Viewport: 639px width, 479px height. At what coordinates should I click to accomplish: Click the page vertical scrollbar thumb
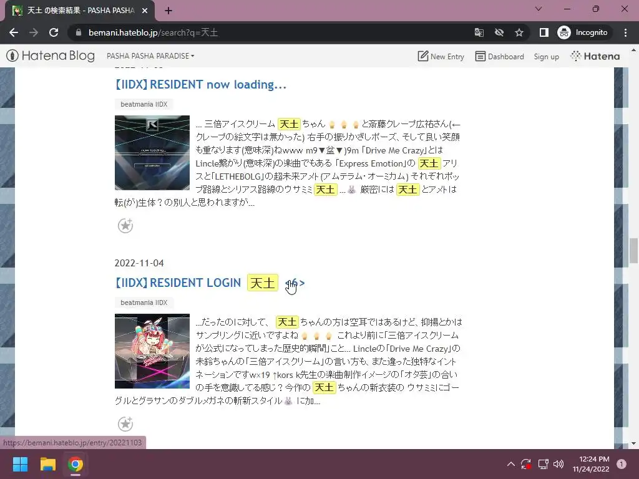pos(633,251)
